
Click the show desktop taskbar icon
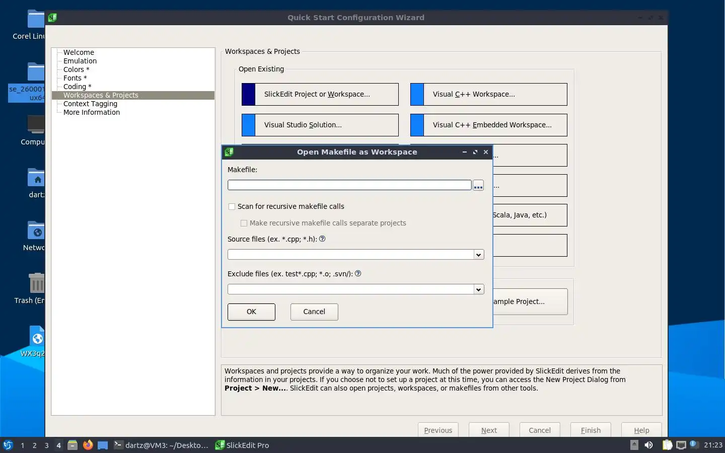pyautogui.click(x=103, y=445)
